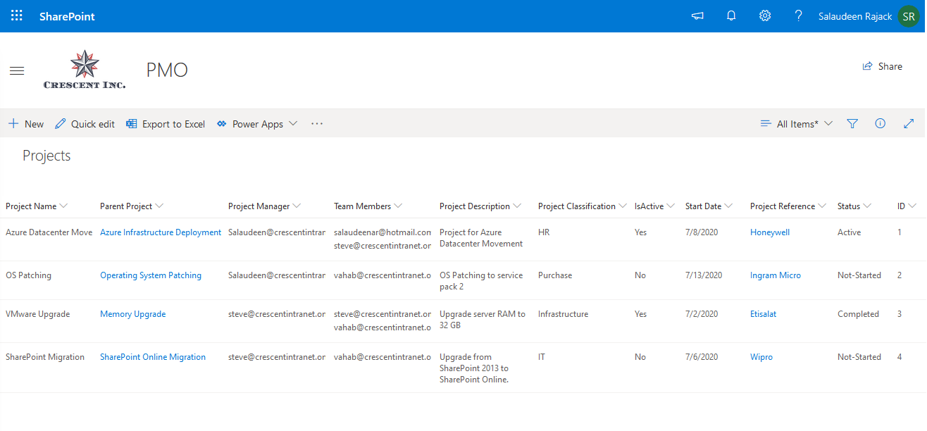Open the filter pane funnel icon
The height and width of the screenshot is (431, 927).
852,124
